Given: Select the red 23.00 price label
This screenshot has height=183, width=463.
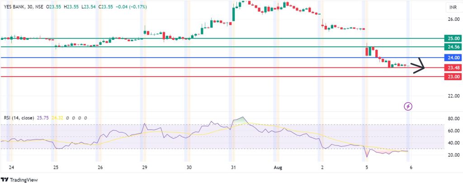Looking at the screenshot, I should coord(453,77).
